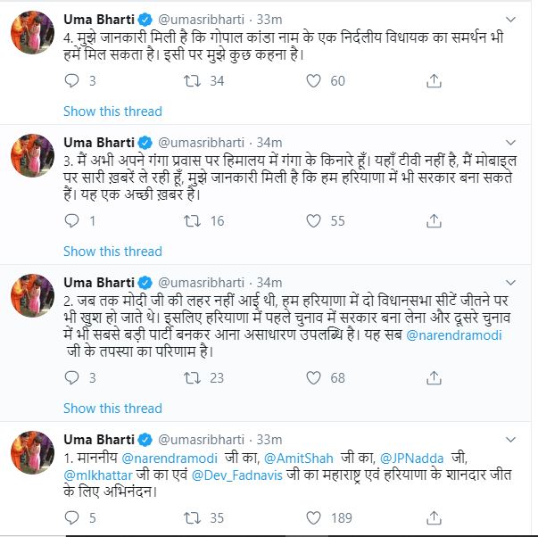Show this thread under tweet 4
The image size is (538, 537).
[x=112, y=112]
